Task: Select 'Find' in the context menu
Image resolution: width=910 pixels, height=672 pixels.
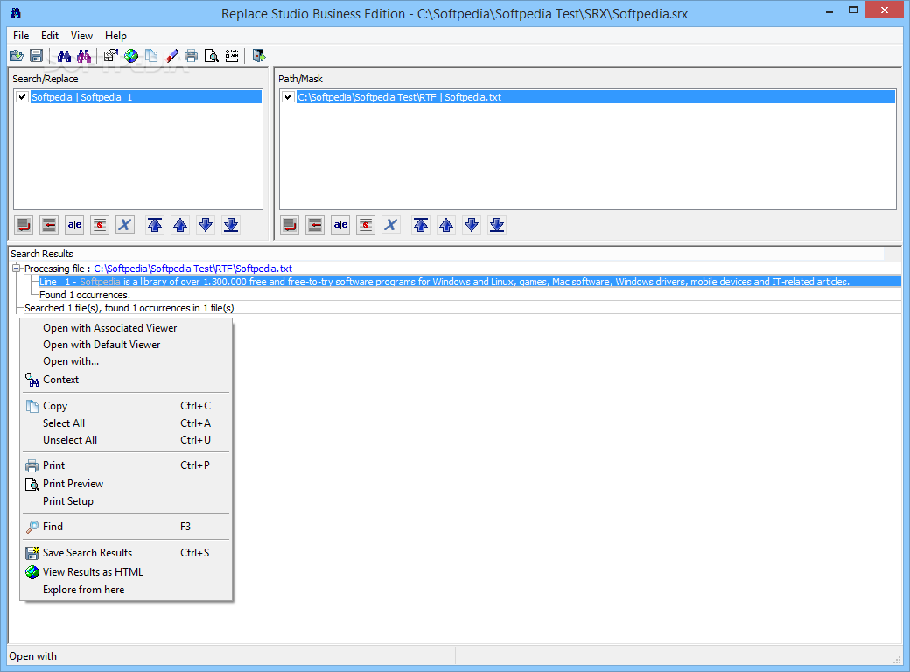Action: tap(126, 527)
